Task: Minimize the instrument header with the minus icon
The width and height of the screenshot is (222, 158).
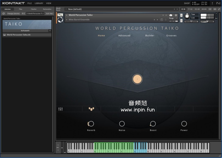Action: coord(216,16)
